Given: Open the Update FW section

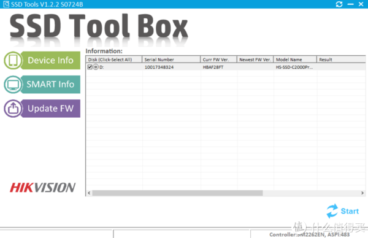Looking at the screenshot, I should [x=51, y=109].
